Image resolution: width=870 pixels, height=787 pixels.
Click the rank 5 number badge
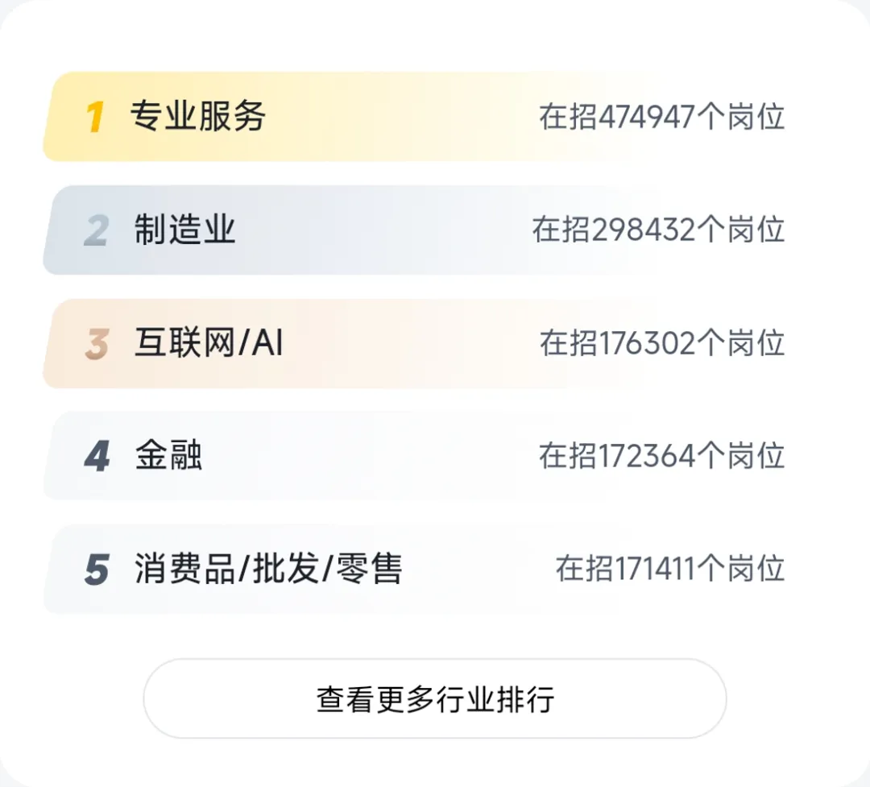click(97, 570)
